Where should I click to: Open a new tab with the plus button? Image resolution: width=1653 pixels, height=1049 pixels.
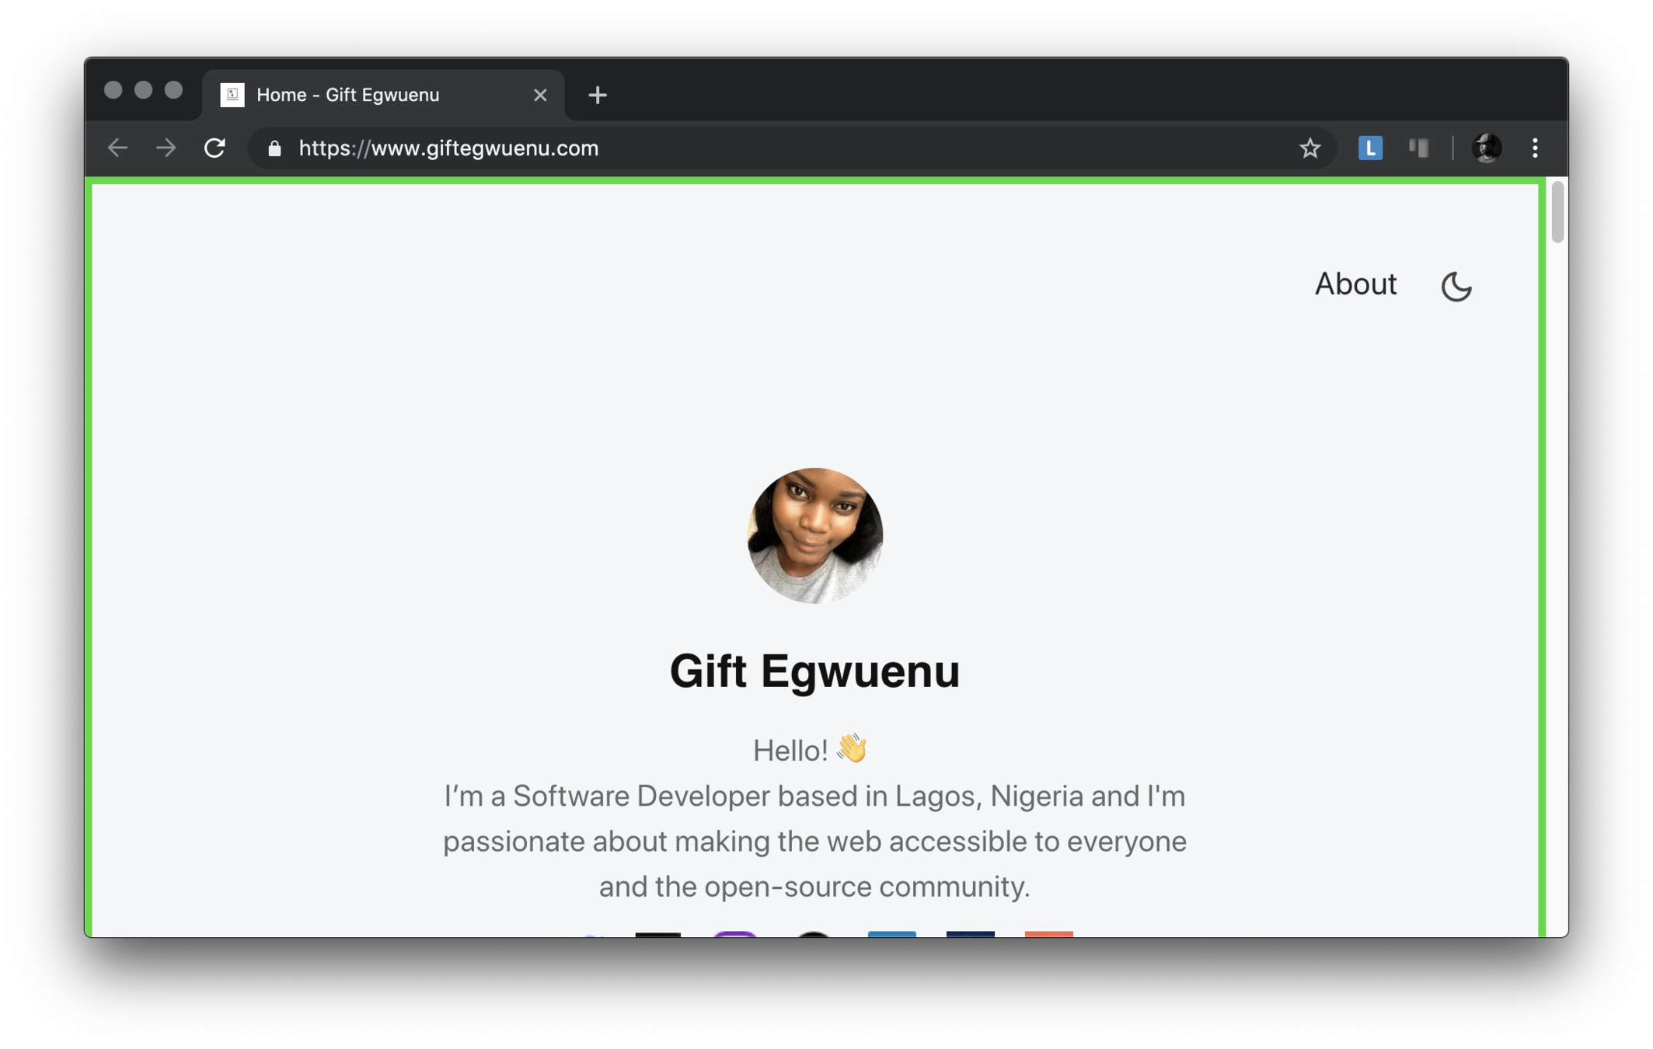tap(597, 95)
